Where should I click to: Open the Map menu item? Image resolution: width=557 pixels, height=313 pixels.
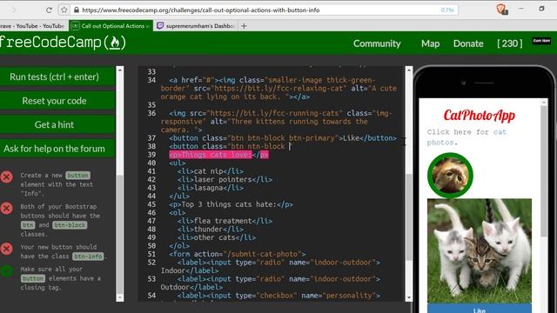click(x=430, y=43)
